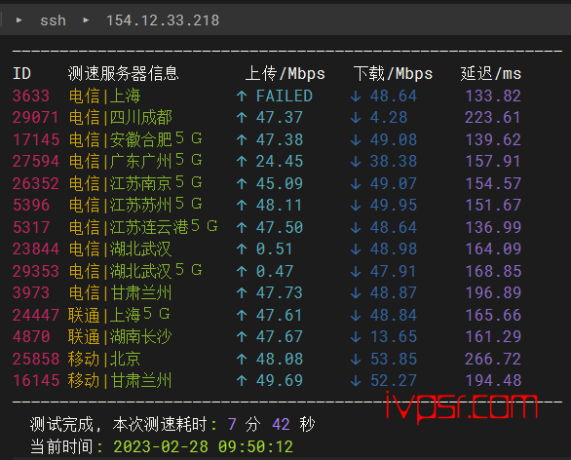
Task: Click 电信|安徽合肥5G server name
Action: (135, 139)
